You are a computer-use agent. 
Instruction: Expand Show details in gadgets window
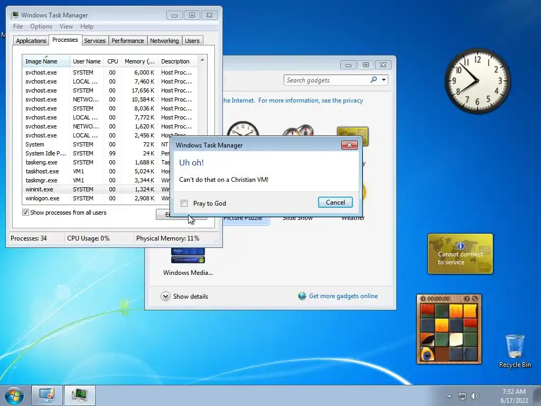coord(184,296)
